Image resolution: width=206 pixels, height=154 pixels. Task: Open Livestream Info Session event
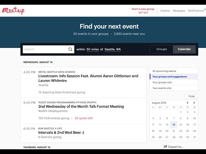[88, 78]
